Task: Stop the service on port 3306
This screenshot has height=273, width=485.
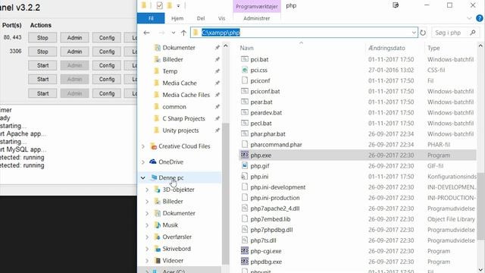Action: [42, 52]
